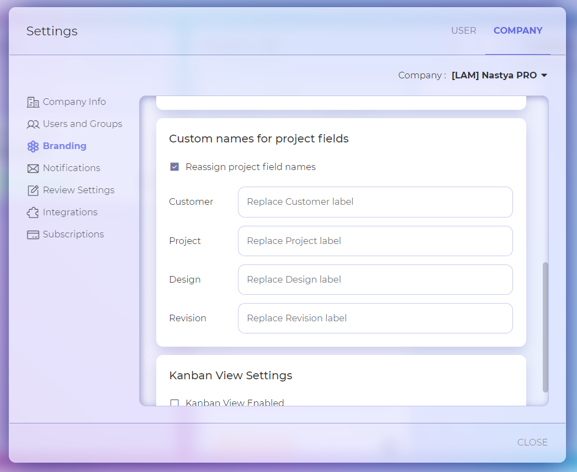Select the COMPANY tab
This screenshot has height=472, width=577.
pos(518,30)
